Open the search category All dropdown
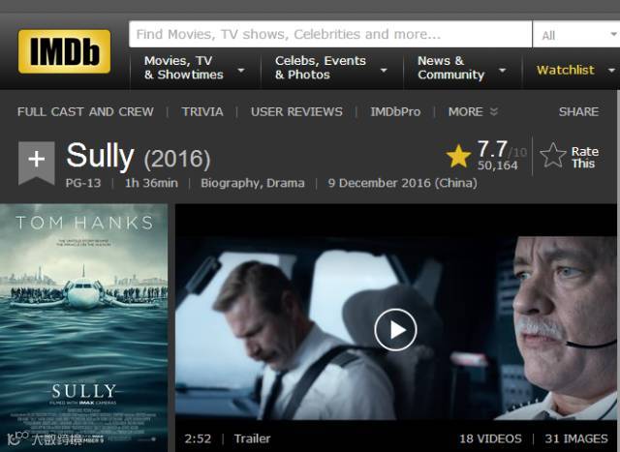The height and width of the screenshot is (452, 620). point(576,35)
